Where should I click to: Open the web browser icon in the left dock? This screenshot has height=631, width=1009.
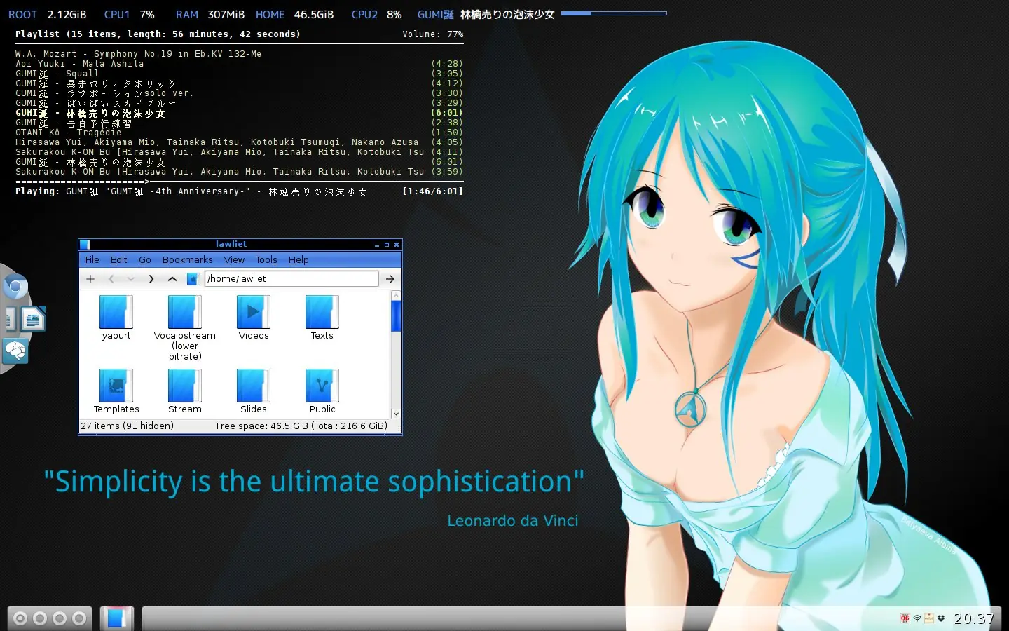coord(15,287)
